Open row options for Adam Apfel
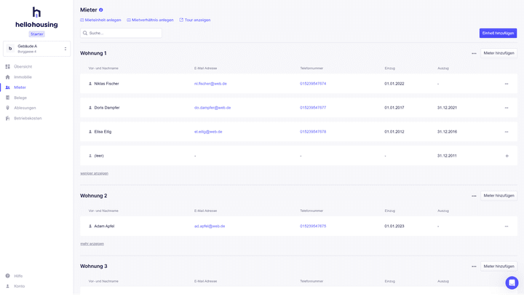This screenshot has height=295, width=524. click(507, 227)
